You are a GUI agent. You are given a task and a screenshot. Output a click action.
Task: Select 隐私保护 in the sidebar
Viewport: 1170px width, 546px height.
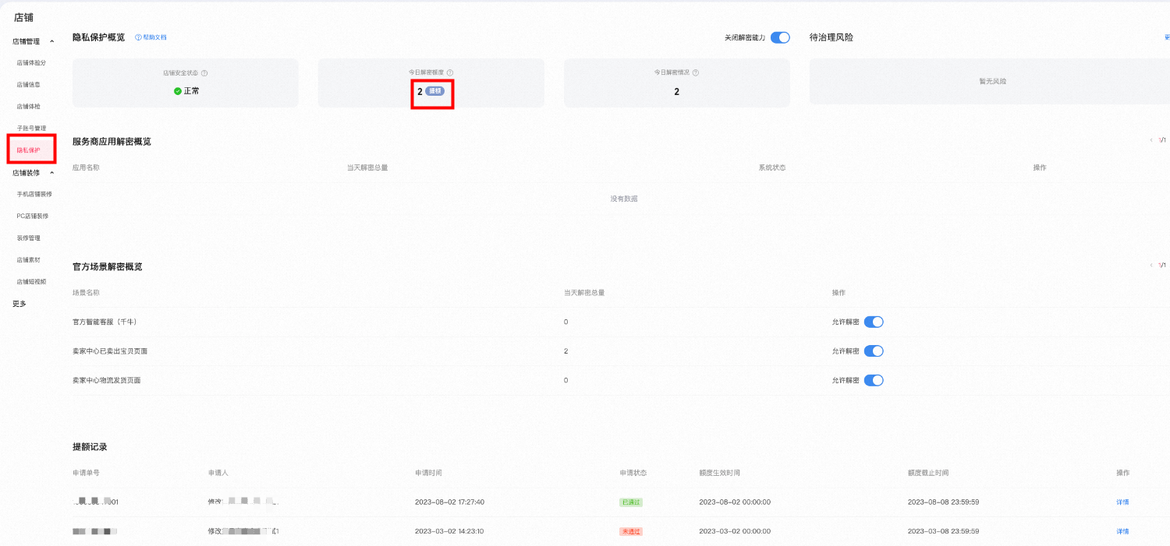tap(29, 150)
